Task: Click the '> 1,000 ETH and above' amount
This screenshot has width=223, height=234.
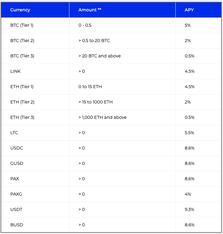Action: click(x=102, y=117)
